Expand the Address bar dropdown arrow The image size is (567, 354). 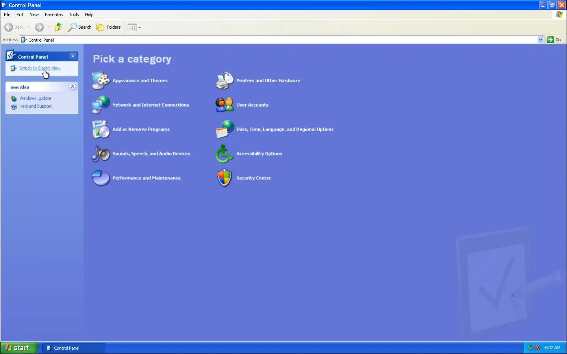pos(541,40)
